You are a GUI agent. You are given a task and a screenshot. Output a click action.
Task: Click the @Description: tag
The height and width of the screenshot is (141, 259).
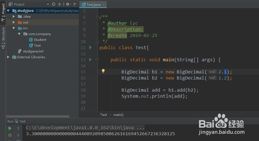click(x=126, y=30)
